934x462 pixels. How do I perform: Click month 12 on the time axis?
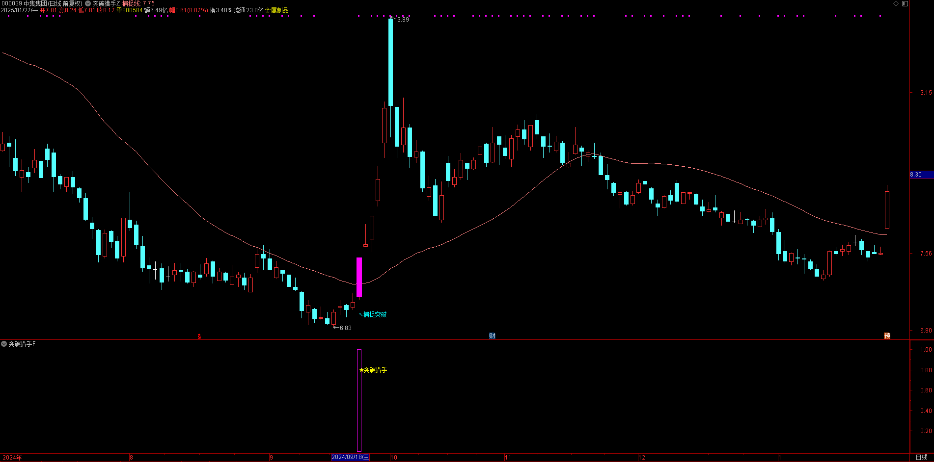click(x=642, y=458)
